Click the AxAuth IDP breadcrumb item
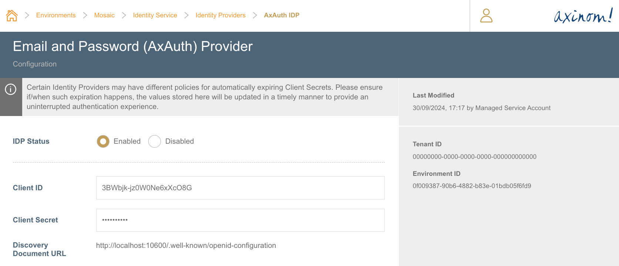This screenshot has width=619, height=266. click(x=282, y=15)
